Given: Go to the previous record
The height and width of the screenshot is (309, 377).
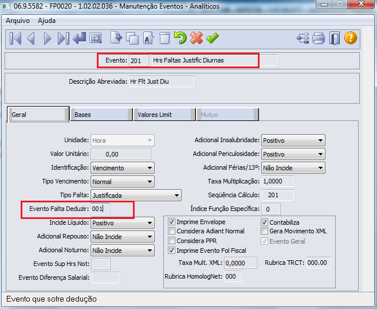Looking at the screenshot, I should [32, 38].
